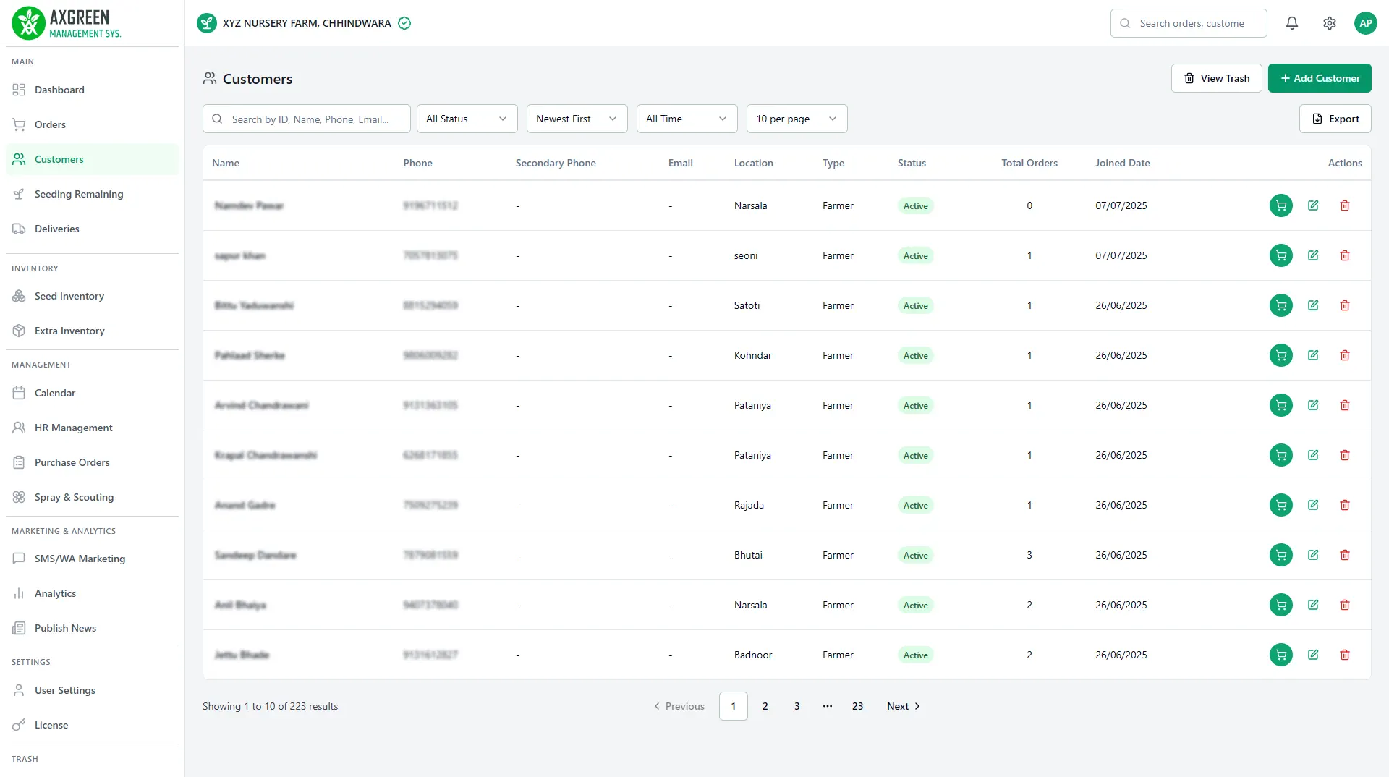Export the customer list
Viewport: 1389px width, 777px height.
[1335, 119]
